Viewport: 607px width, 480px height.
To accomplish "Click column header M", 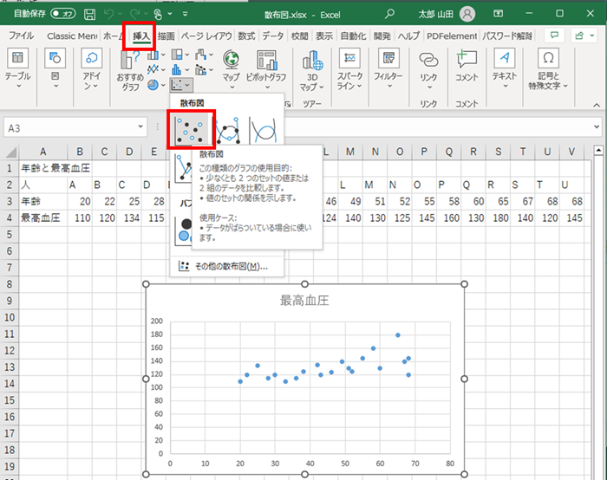I will coord(350,152).
